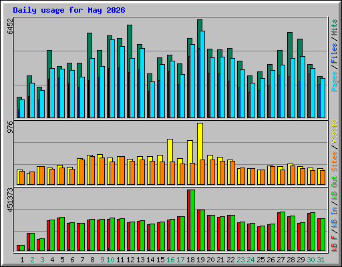Click the 976 visits axis value

click(11, 127)
